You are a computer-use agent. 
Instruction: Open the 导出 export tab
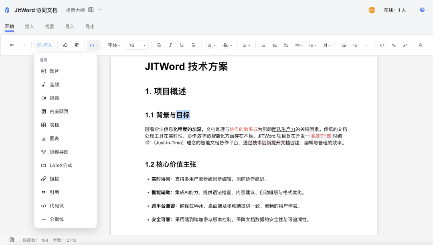(89, 26)
